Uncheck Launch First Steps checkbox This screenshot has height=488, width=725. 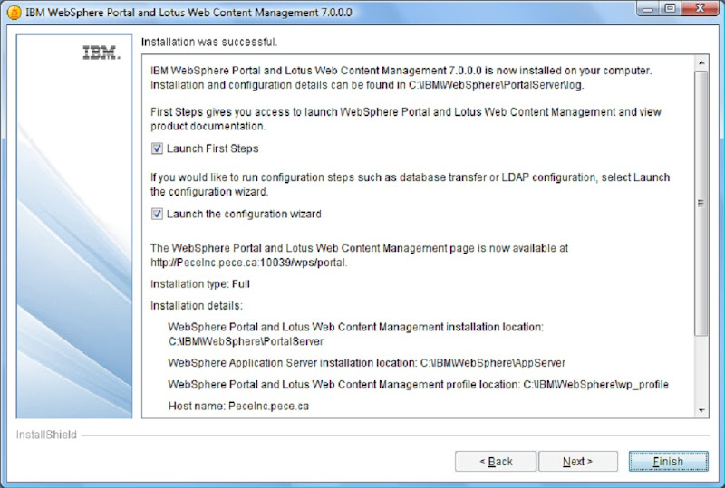coord(157,148)
